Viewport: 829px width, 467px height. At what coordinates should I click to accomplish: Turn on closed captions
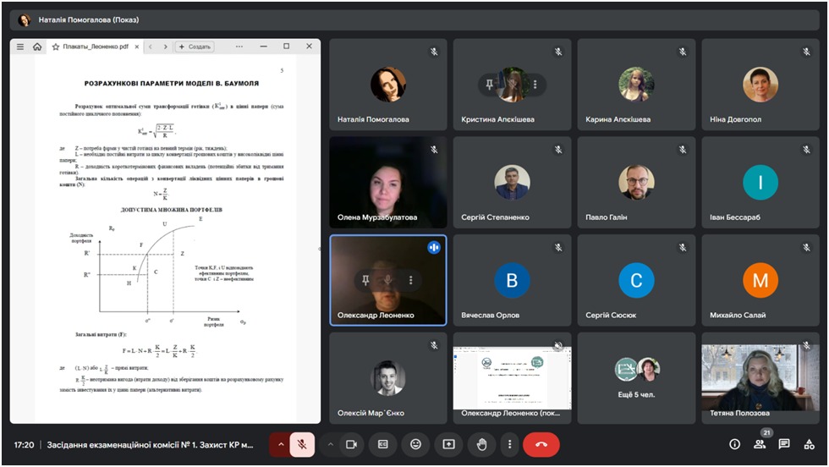point(383,444)
